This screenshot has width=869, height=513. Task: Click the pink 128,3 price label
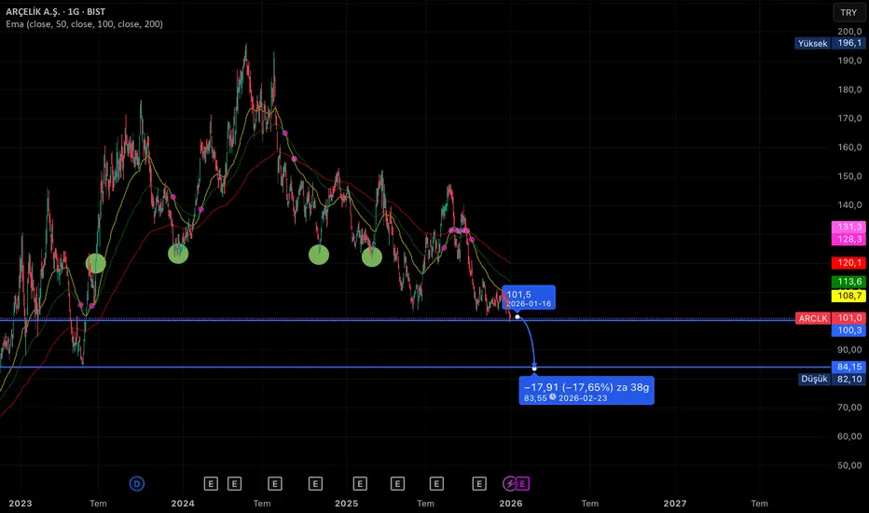(x=848, y=239)
